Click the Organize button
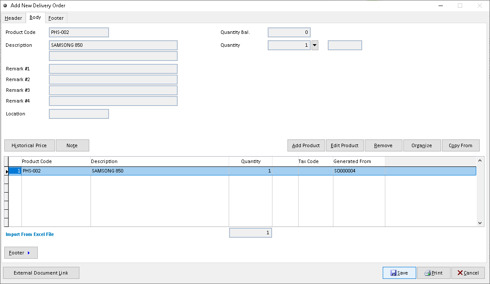490x284 pixels. click(x=422, y=145)
